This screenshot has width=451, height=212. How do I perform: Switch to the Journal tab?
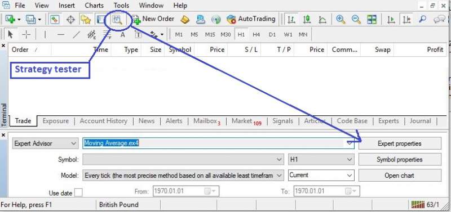point(420,121)
